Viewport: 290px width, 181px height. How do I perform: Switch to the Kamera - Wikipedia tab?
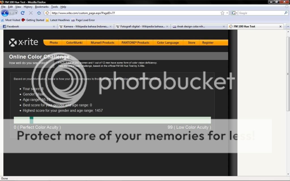coord(85,27)
